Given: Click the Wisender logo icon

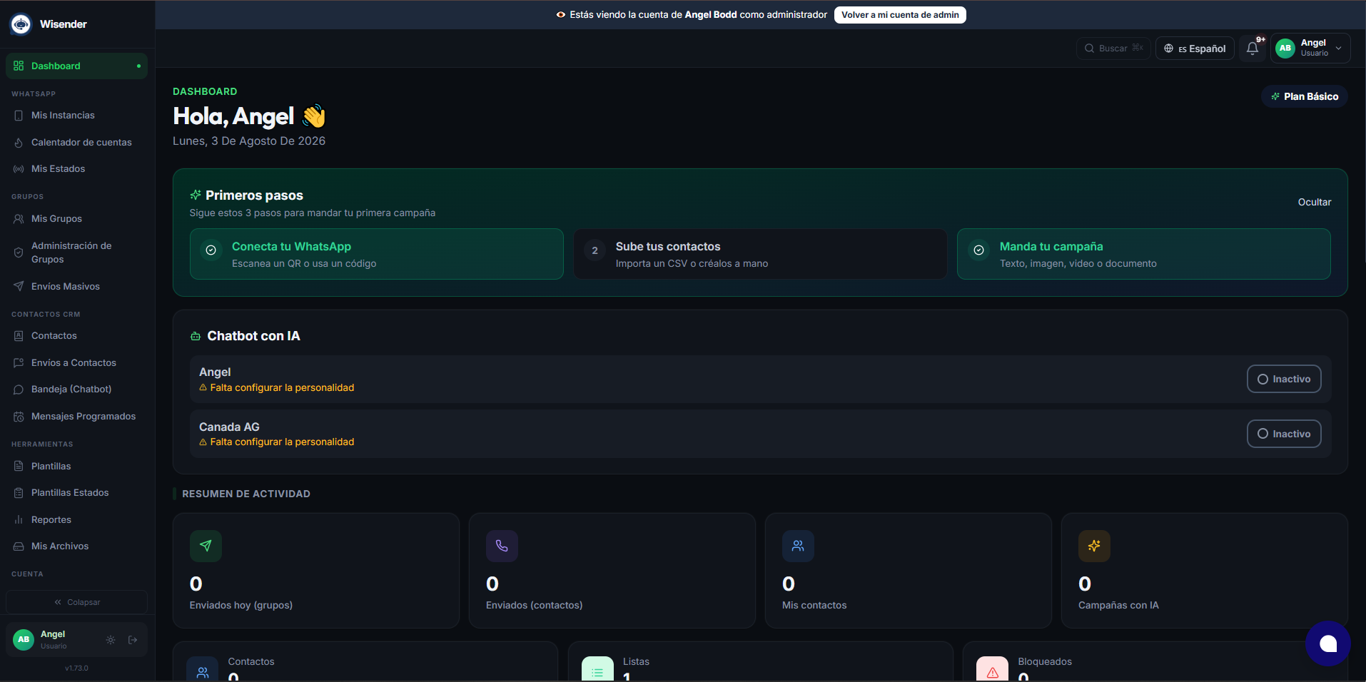Looking at the screenshot, I should [21, 24].
